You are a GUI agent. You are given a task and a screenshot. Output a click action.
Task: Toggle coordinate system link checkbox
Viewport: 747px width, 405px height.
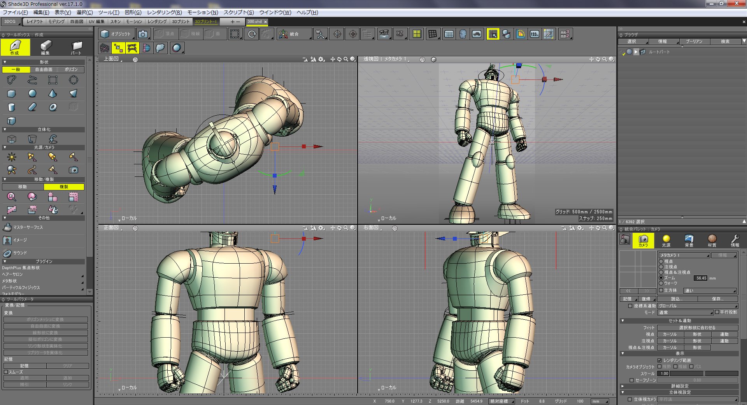click(630, 306)
